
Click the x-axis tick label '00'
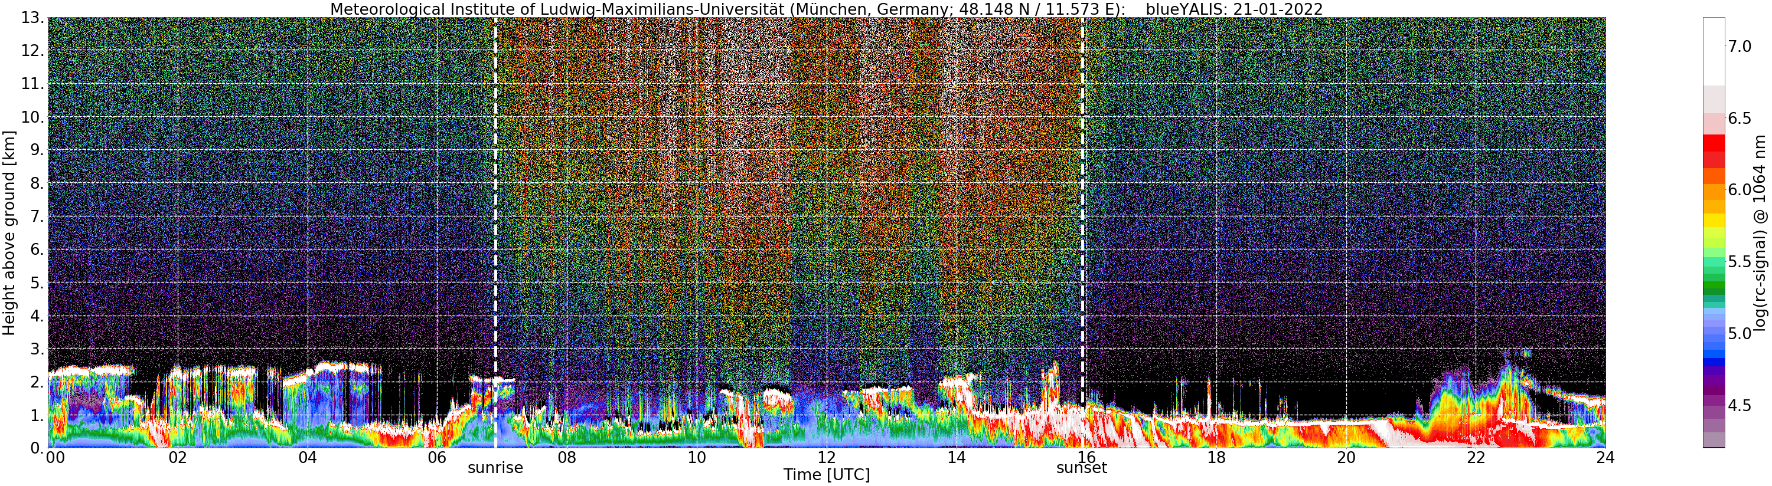[x=54, y=458]
